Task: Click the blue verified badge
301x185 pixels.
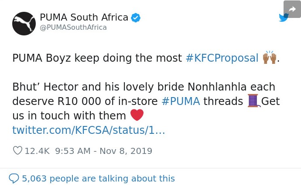Action: [136, 17]
